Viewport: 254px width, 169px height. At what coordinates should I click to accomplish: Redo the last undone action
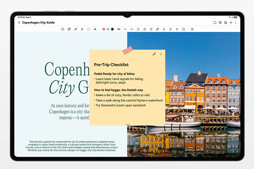click(x=131, y=29)
